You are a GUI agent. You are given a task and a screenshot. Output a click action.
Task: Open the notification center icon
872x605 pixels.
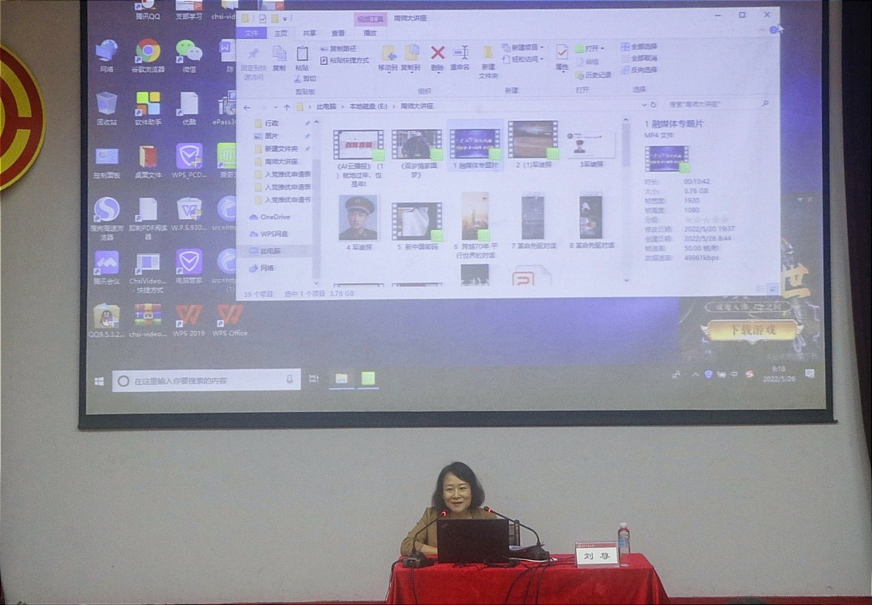pyautogui.click(x=809, y=374)
